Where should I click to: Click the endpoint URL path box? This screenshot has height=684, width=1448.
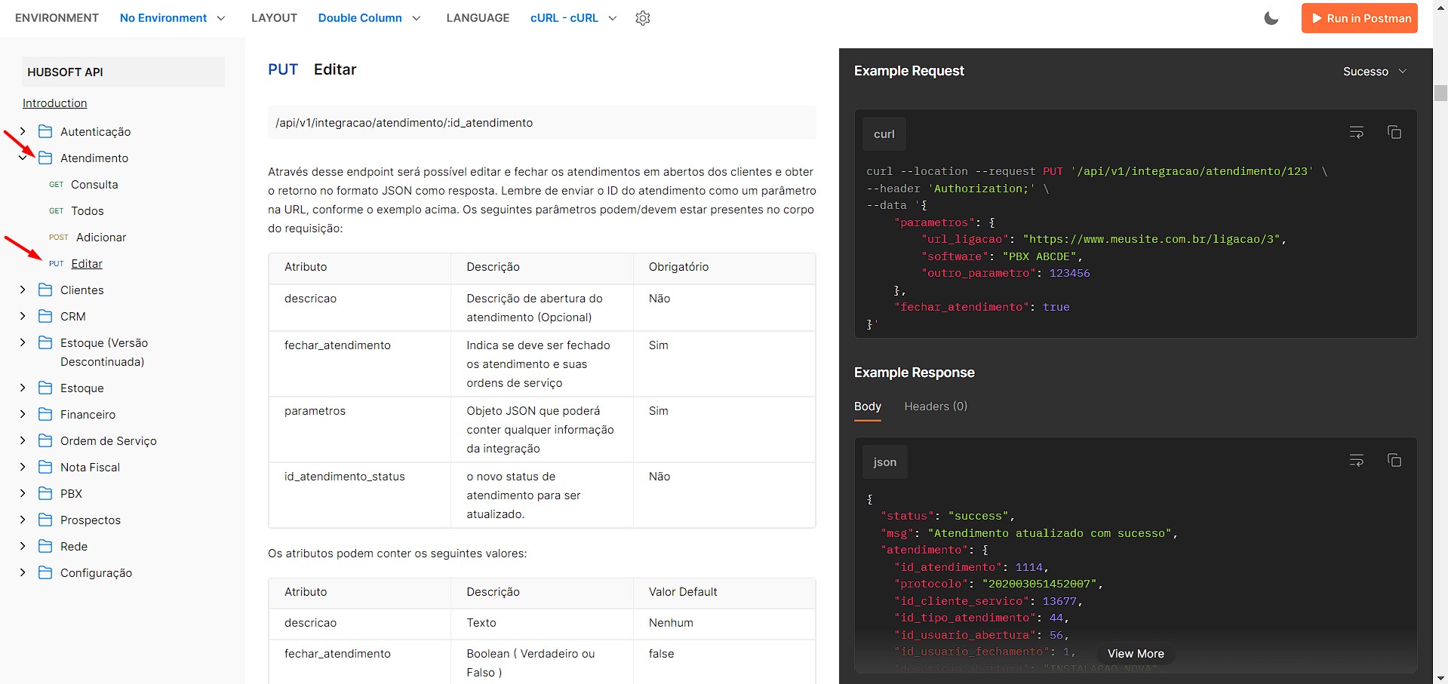click(x=542, y=122)
